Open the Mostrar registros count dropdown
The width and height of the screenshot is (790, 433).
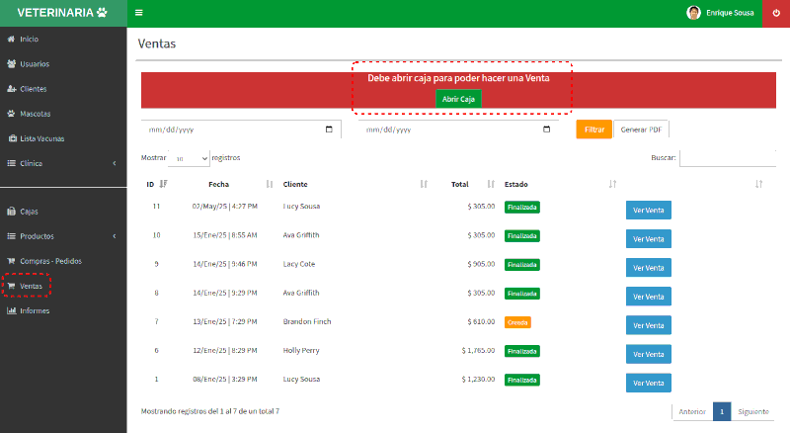tap(189, 158)
